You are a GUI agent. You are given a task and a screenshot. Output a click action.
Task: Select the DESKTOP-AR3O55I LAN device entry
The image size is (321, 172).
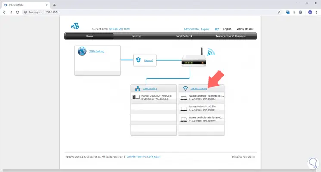(x=153, y=98)
